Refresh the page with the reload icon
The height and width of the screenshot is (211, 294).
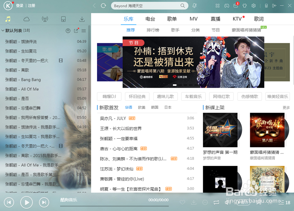coord(103,6)
